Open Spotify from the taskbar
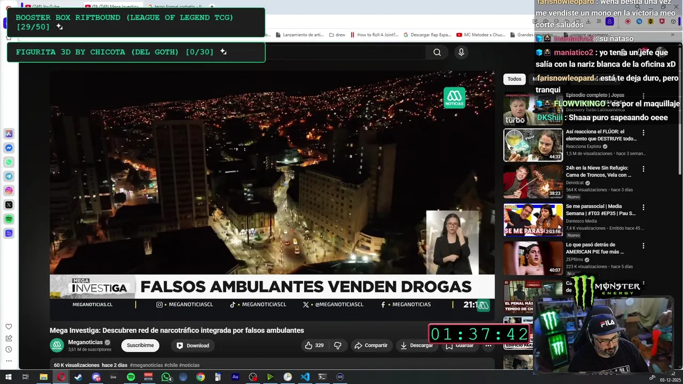The image size is (683, 384). point(131,377)
